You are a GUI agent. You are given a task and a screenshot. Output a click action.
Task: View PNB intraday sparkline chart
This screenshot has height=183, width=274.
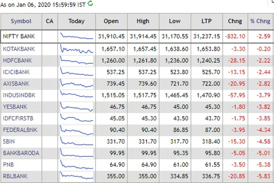coord(76,164)
